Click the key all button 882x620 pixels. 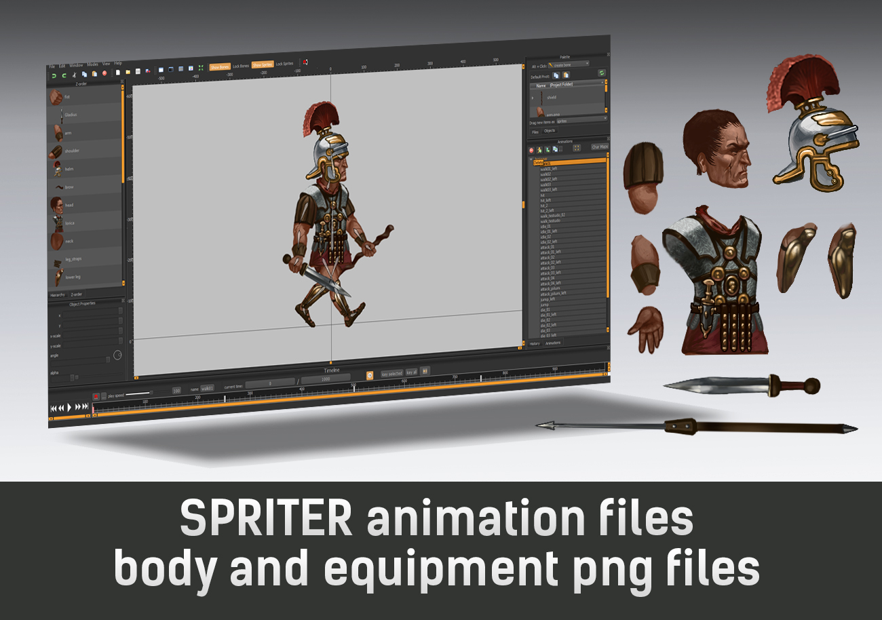click(412, 372)
